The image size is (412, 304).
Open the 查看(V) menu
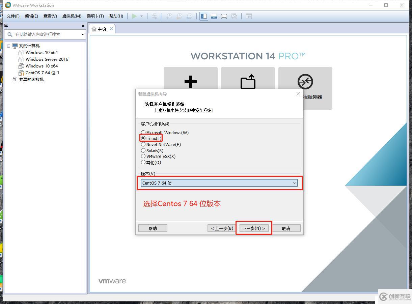[50, 16]
